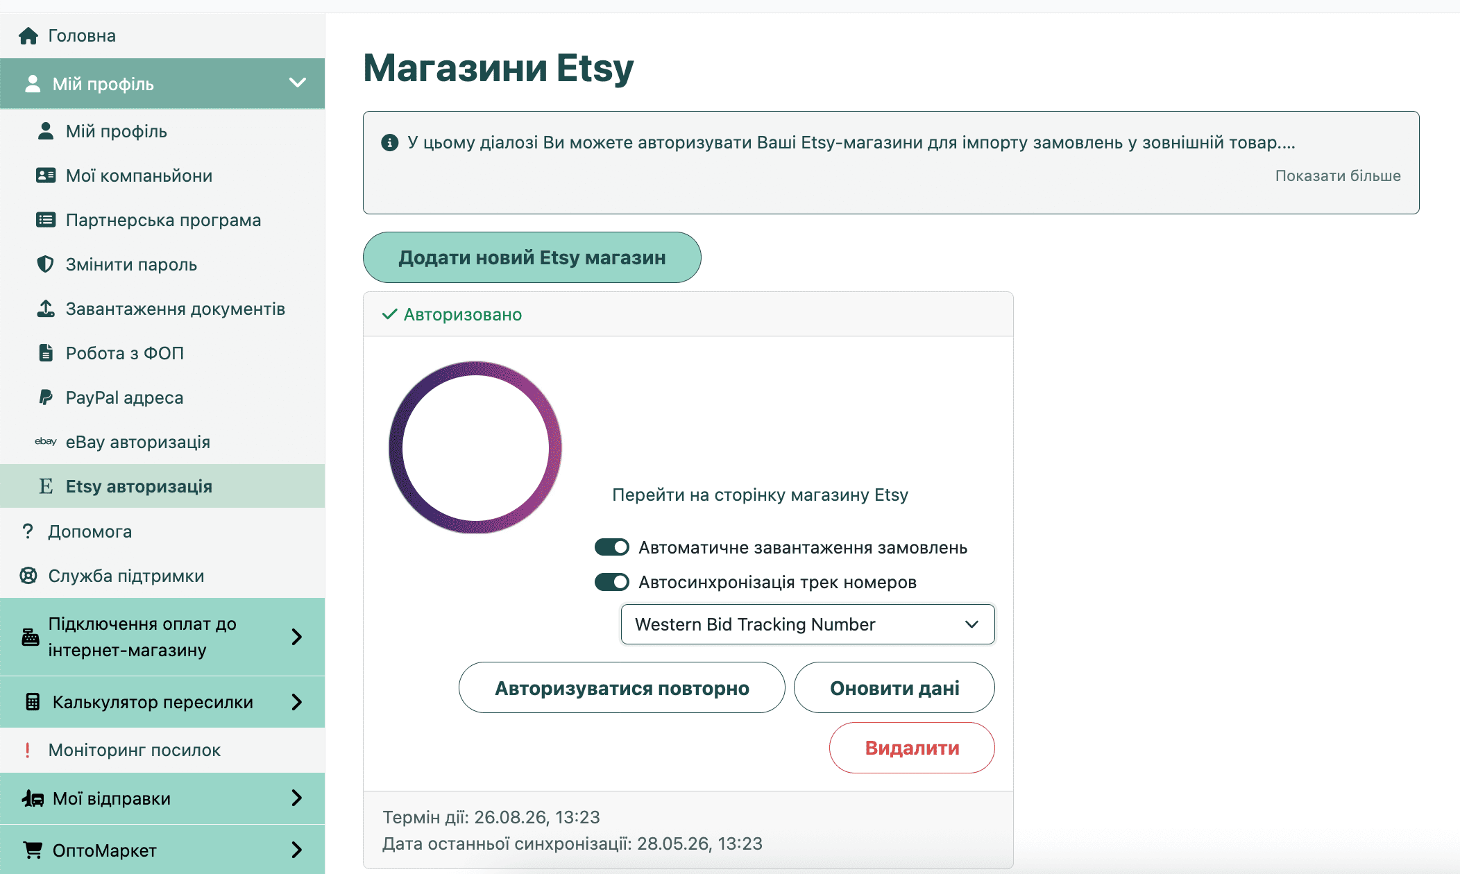Click the shopping cart icon for ОптоМаркет
Image resolution: width=1460 pixels, height=874 pixels.
[x=33, y=850]
